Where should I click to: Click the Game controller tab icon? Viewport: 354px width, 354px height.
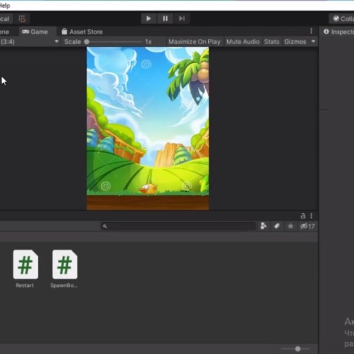[x=25, y=32]
